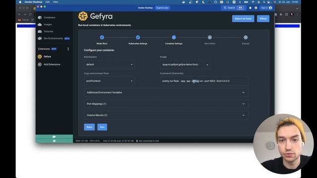Open the Apple menu
The image size is (317, 178).
[x=20, y=2]
